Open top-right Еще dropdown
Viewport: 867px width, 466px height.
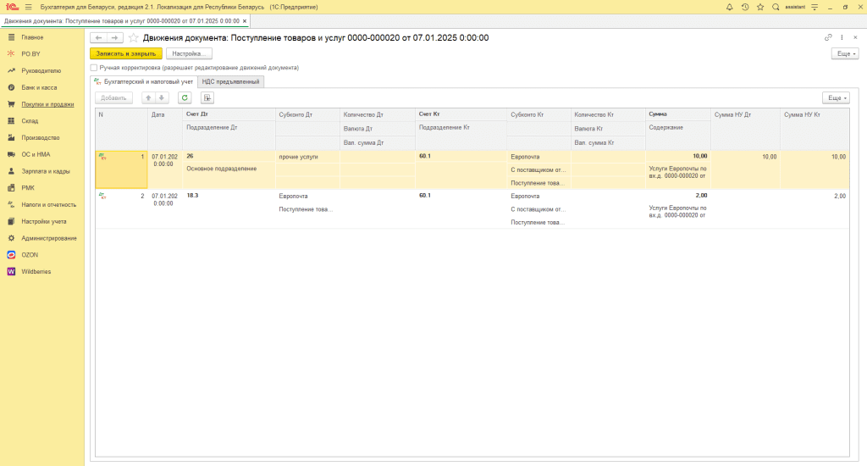(845, 53)
